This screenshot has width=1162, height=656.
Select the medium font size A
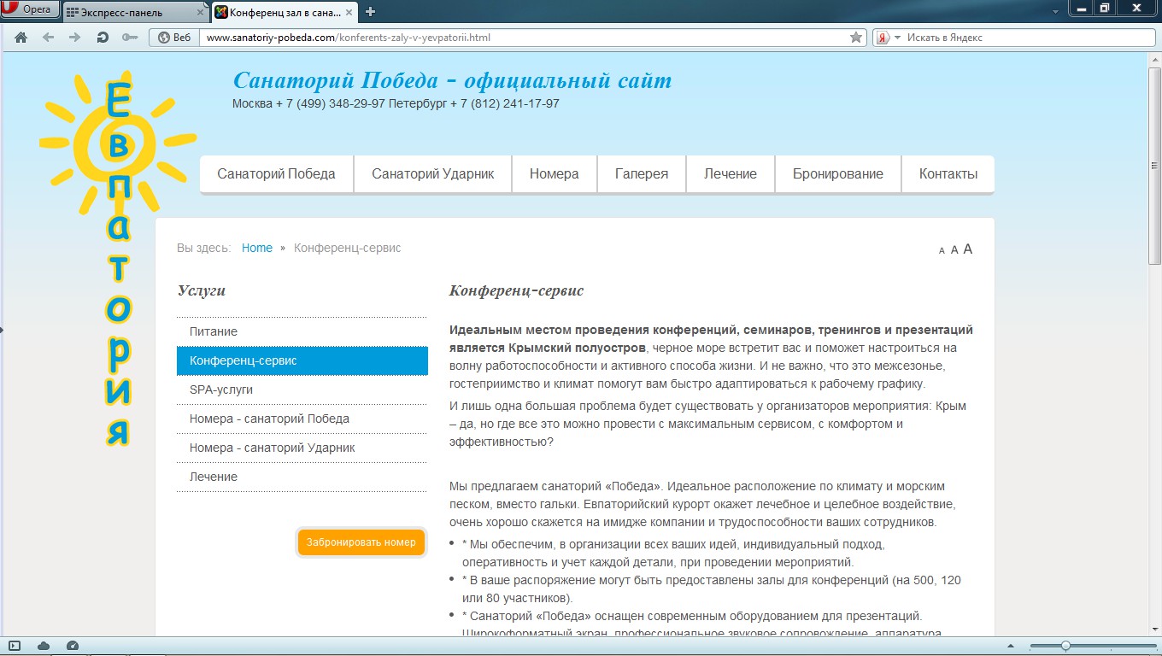[954, 249]
